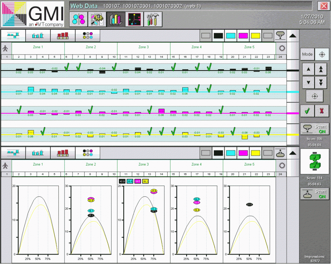The width and height of the screenshot is (331, 264).
Task: Select density bars tab in upper panel
Action: [38, 35]
